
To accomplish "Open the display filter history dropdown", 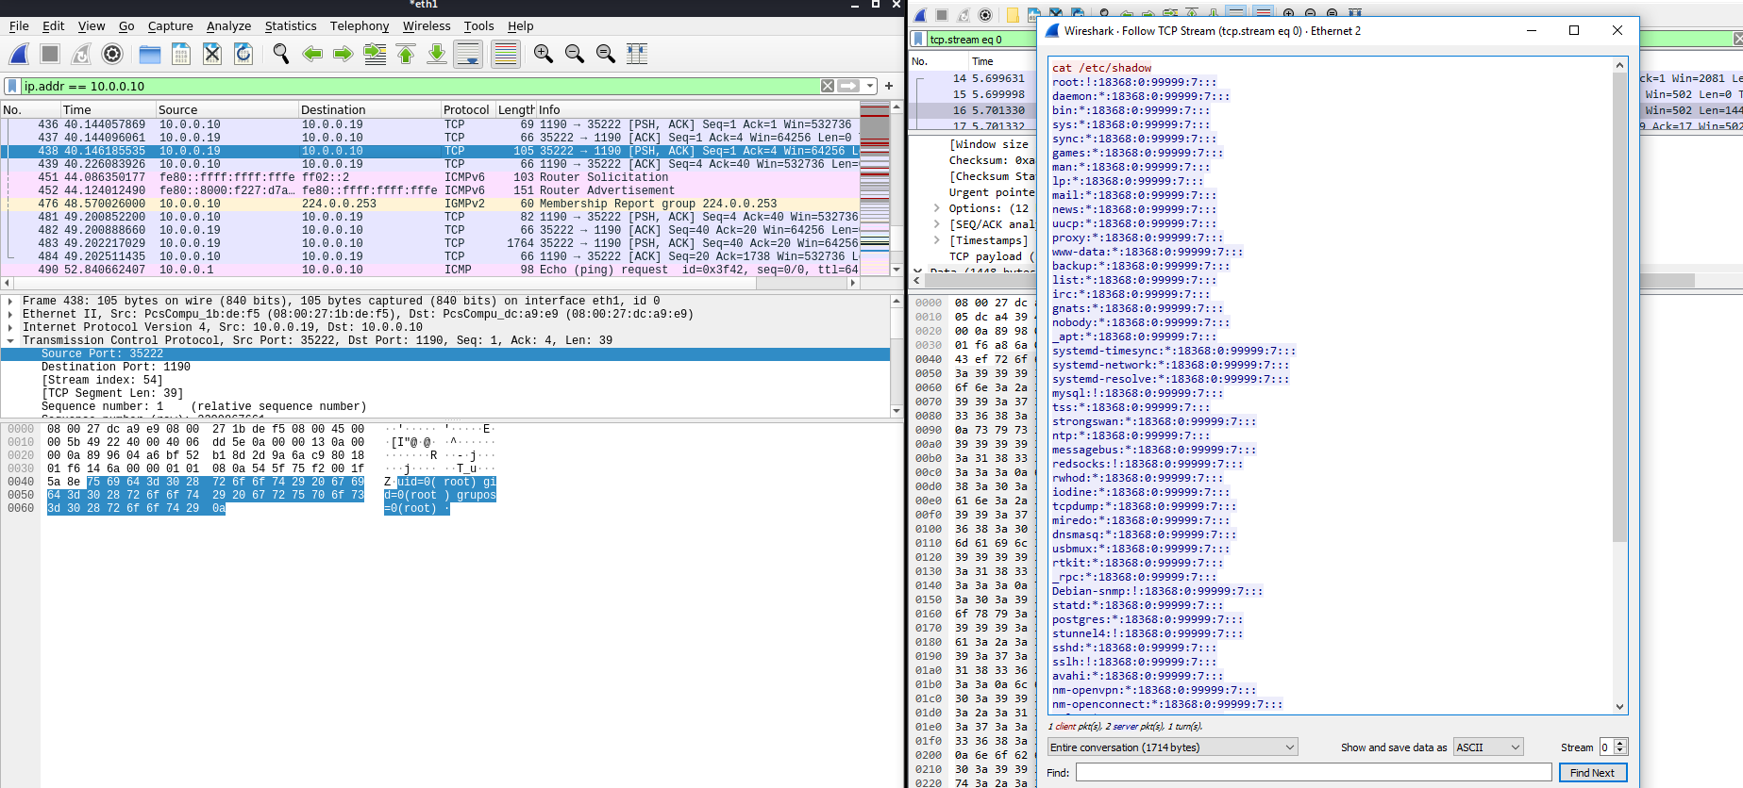I will pyautogui.click(x=870, y=86).
